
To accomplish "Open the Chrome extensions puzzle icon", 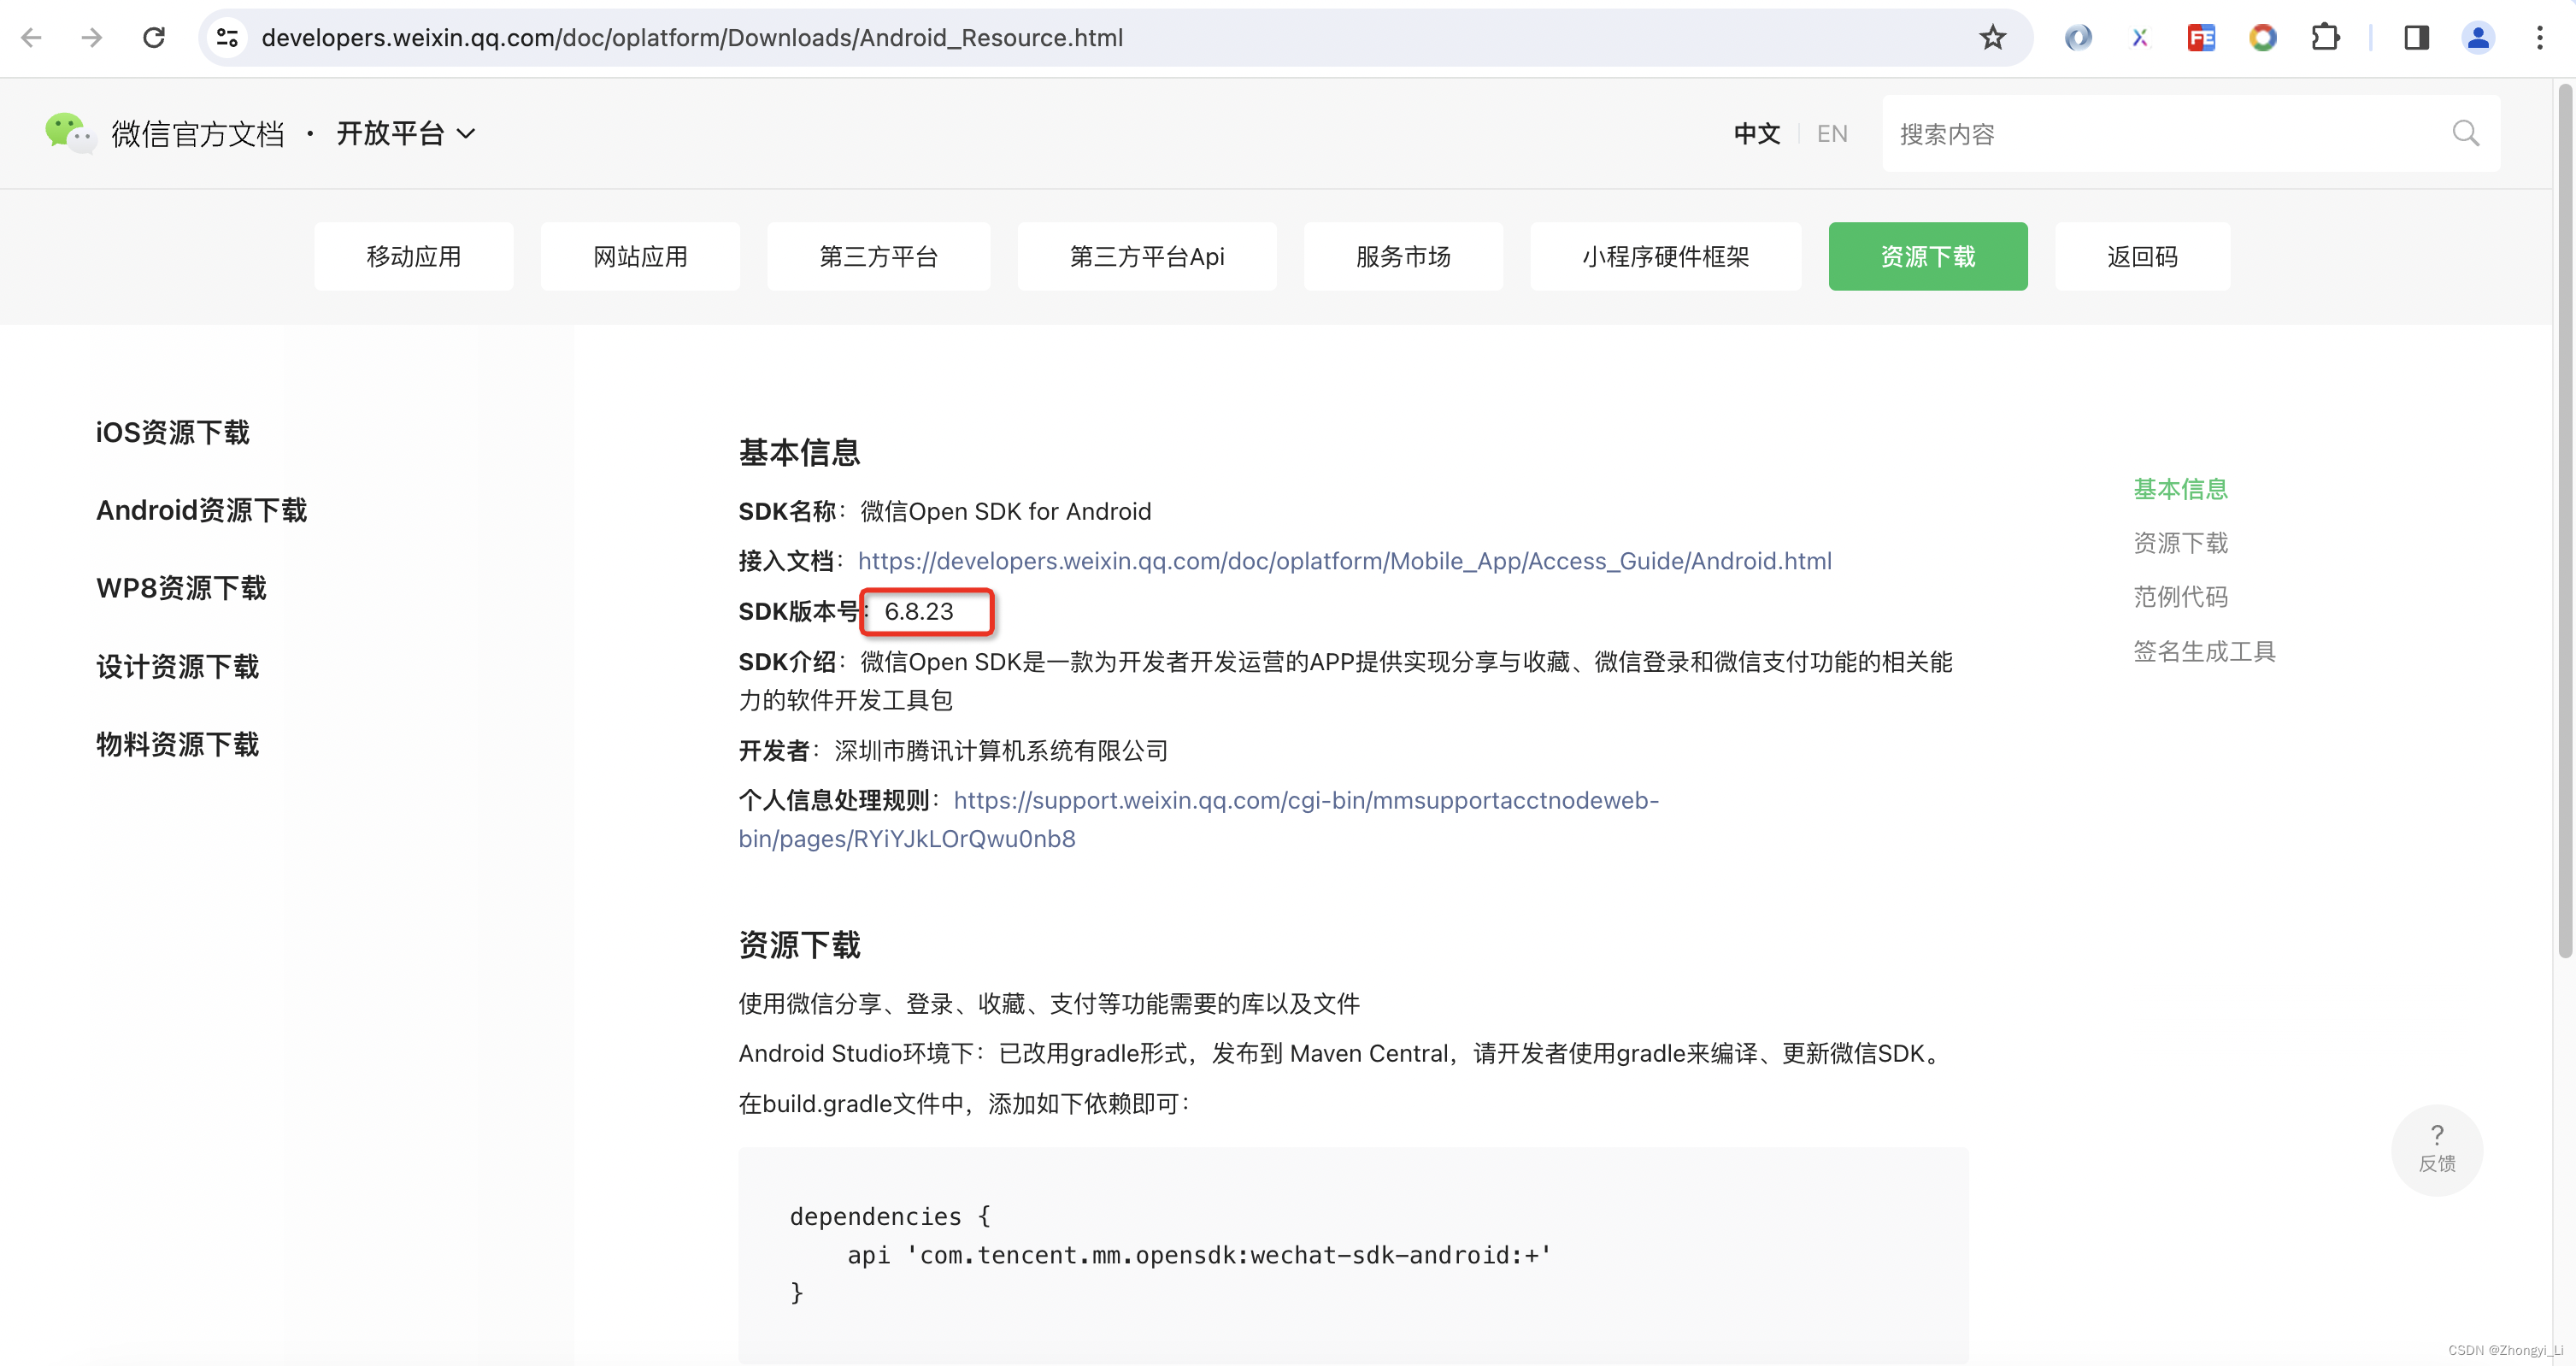I will 2325,38.
